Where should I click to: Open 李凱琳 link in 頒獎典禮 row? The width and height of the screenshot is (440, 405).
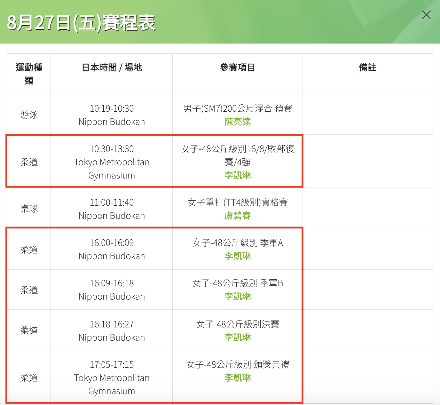[x=237, y=378]
